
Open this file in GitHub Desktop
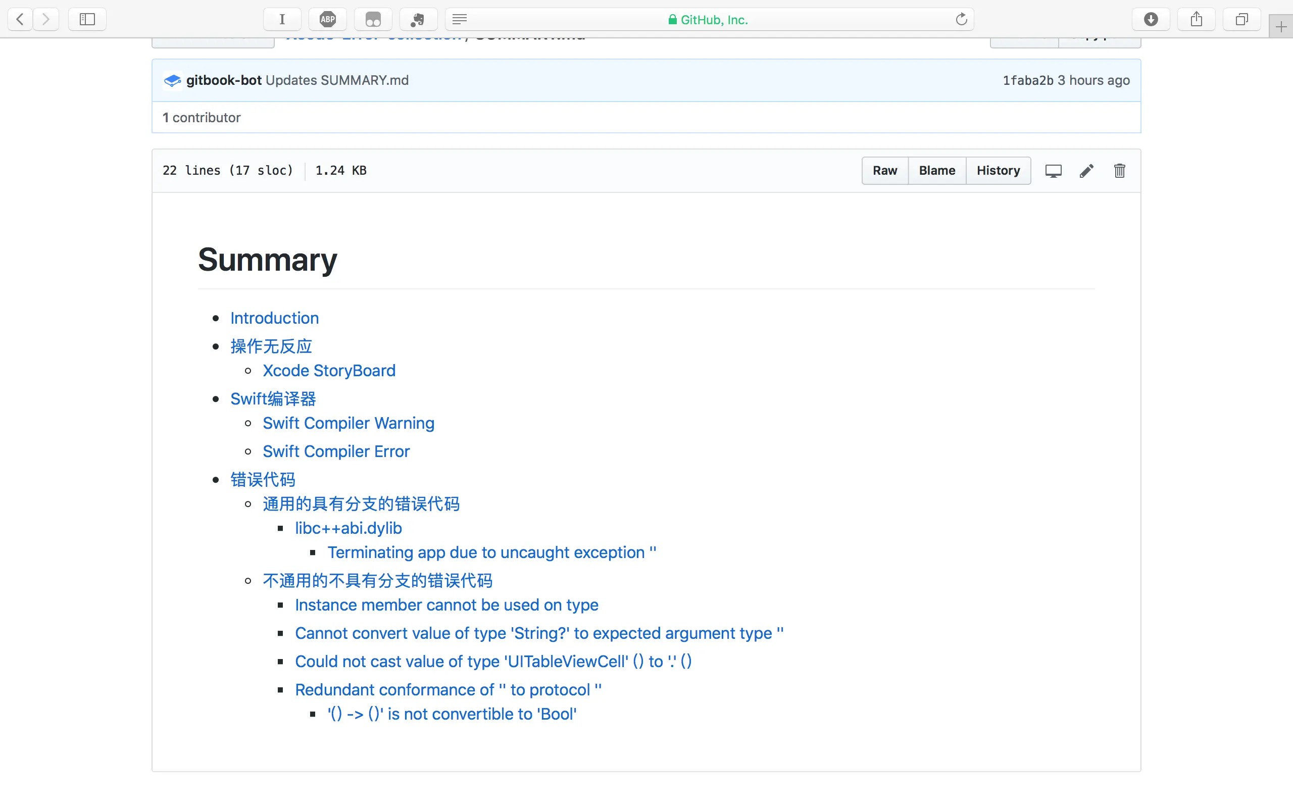pyautogui.click(x=1053, y=171)
